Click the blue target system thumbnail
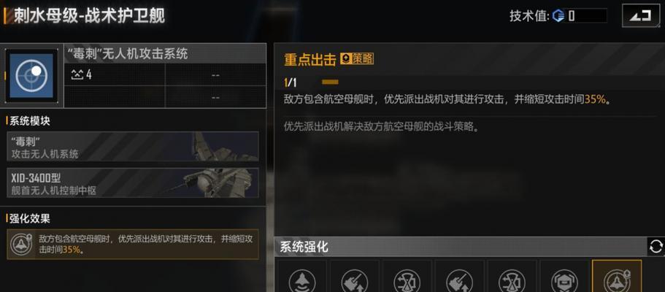Viewport: 665px width, 292px height. point(31,75)
